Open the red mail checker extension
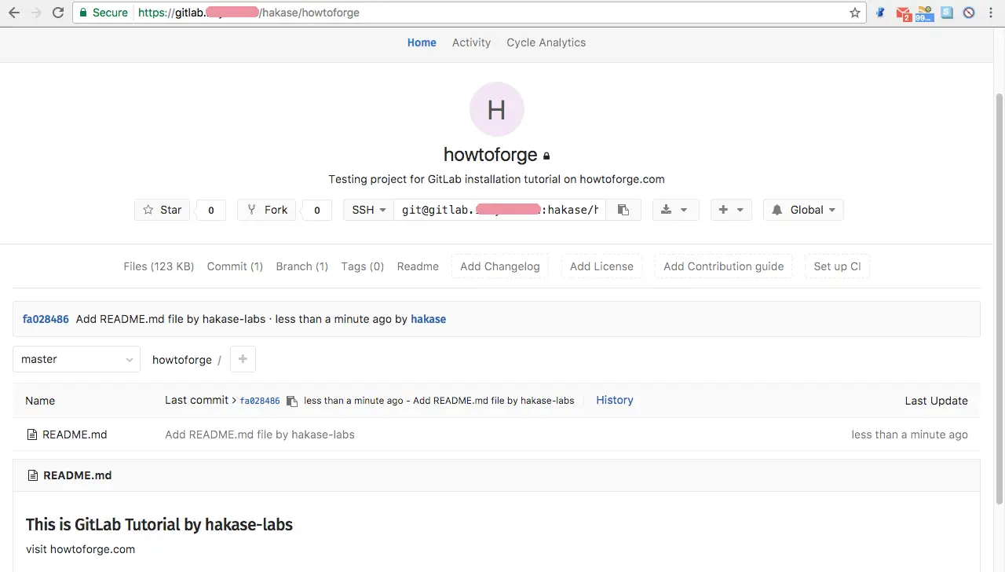The image size is (1005, 572). pos(903,13)
